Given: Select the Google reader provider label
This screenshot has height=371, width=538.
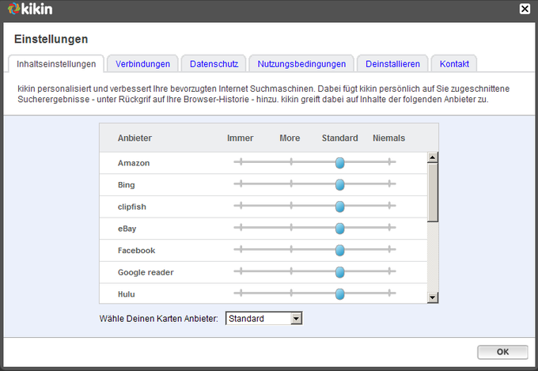Looking at the screenshot, I should [146, 272].
